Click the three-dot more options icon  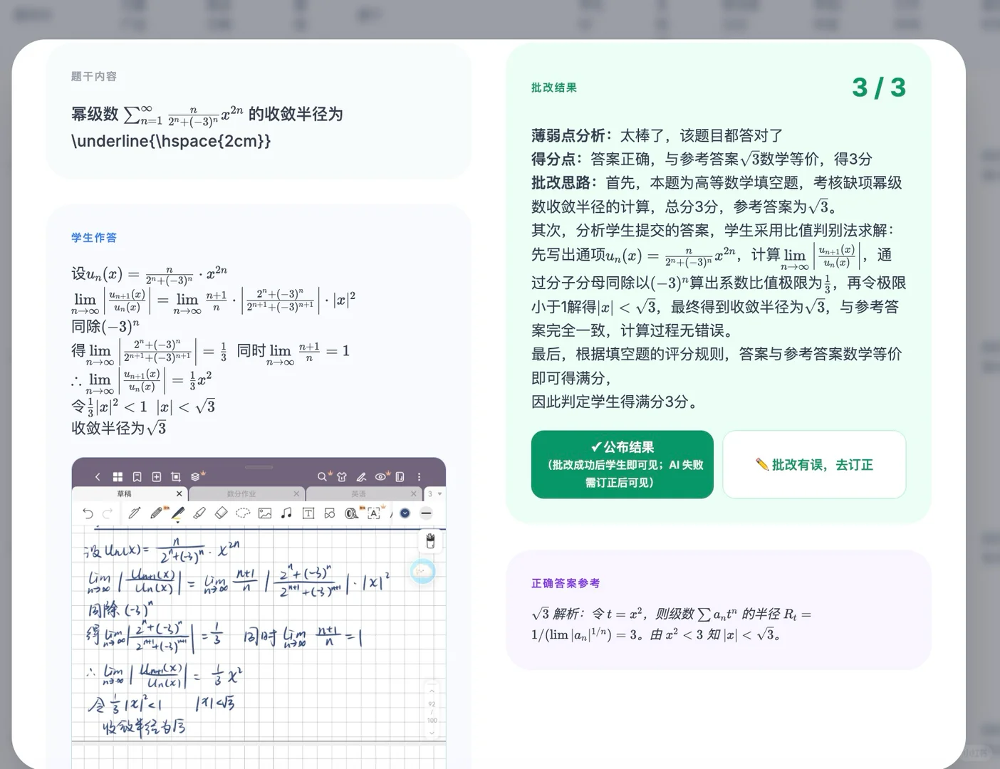click(x=419, y=476)
